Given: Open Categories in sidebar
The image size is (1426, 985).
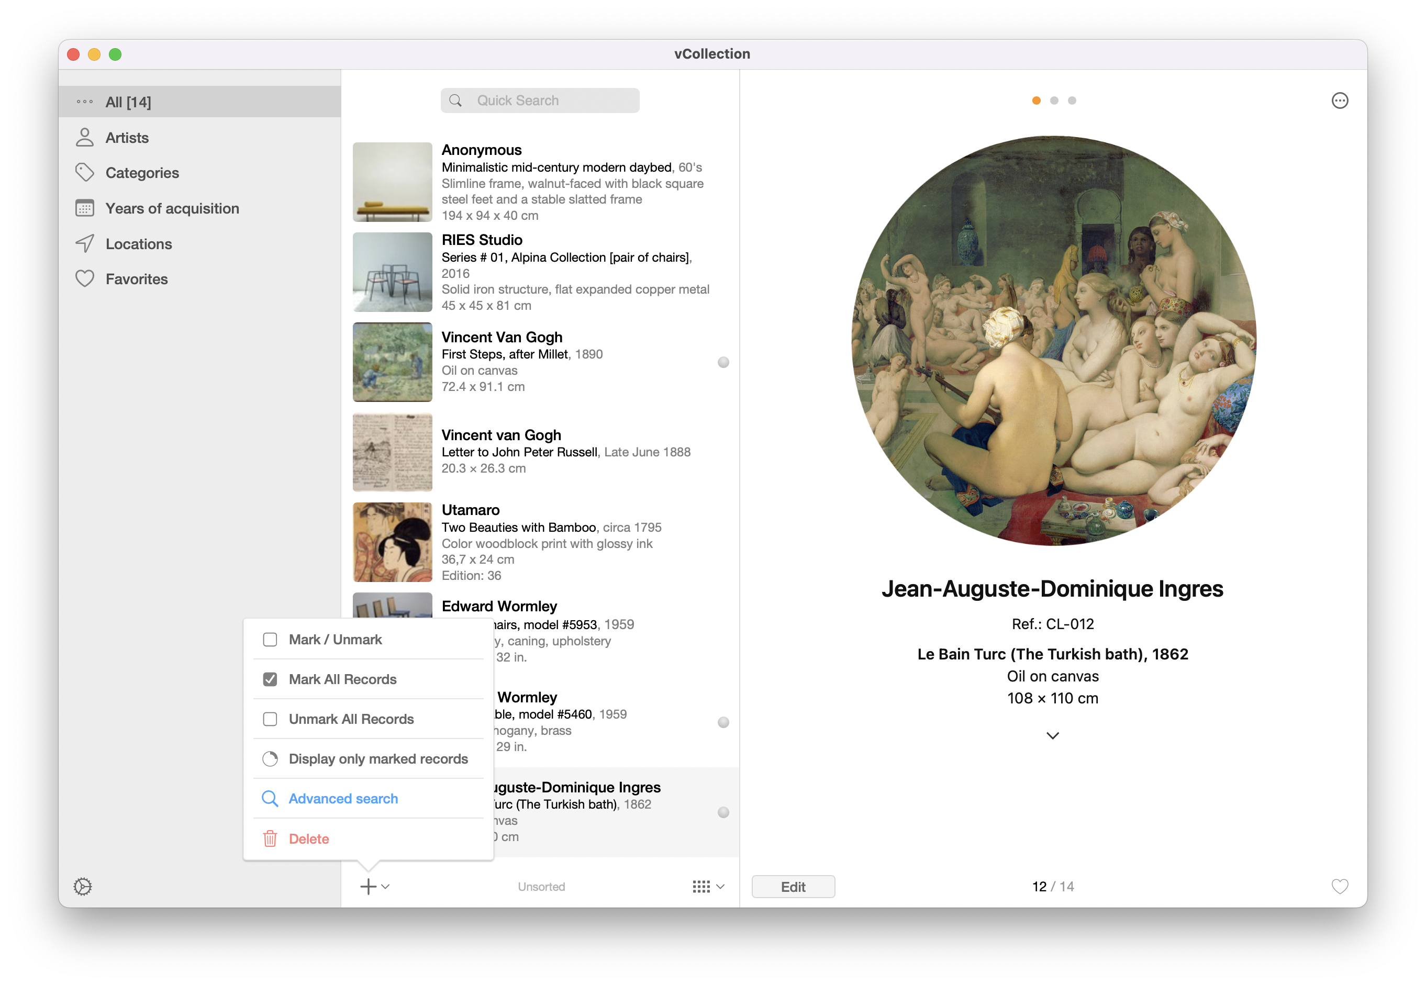Looking at the screenshot, I should (199, 173).
